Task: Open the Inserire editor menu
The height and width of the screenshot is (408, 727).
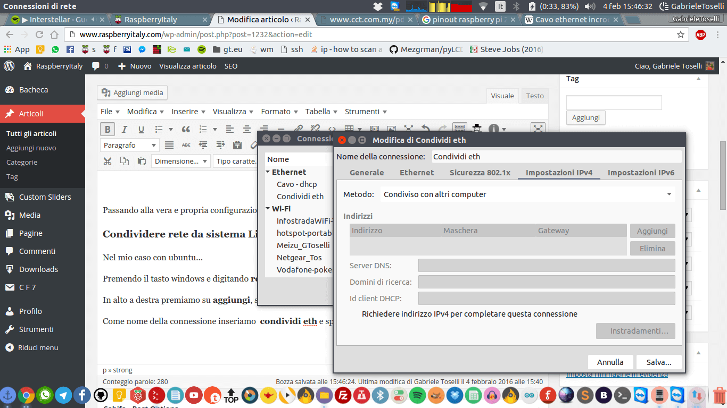Action: (188, 112)
